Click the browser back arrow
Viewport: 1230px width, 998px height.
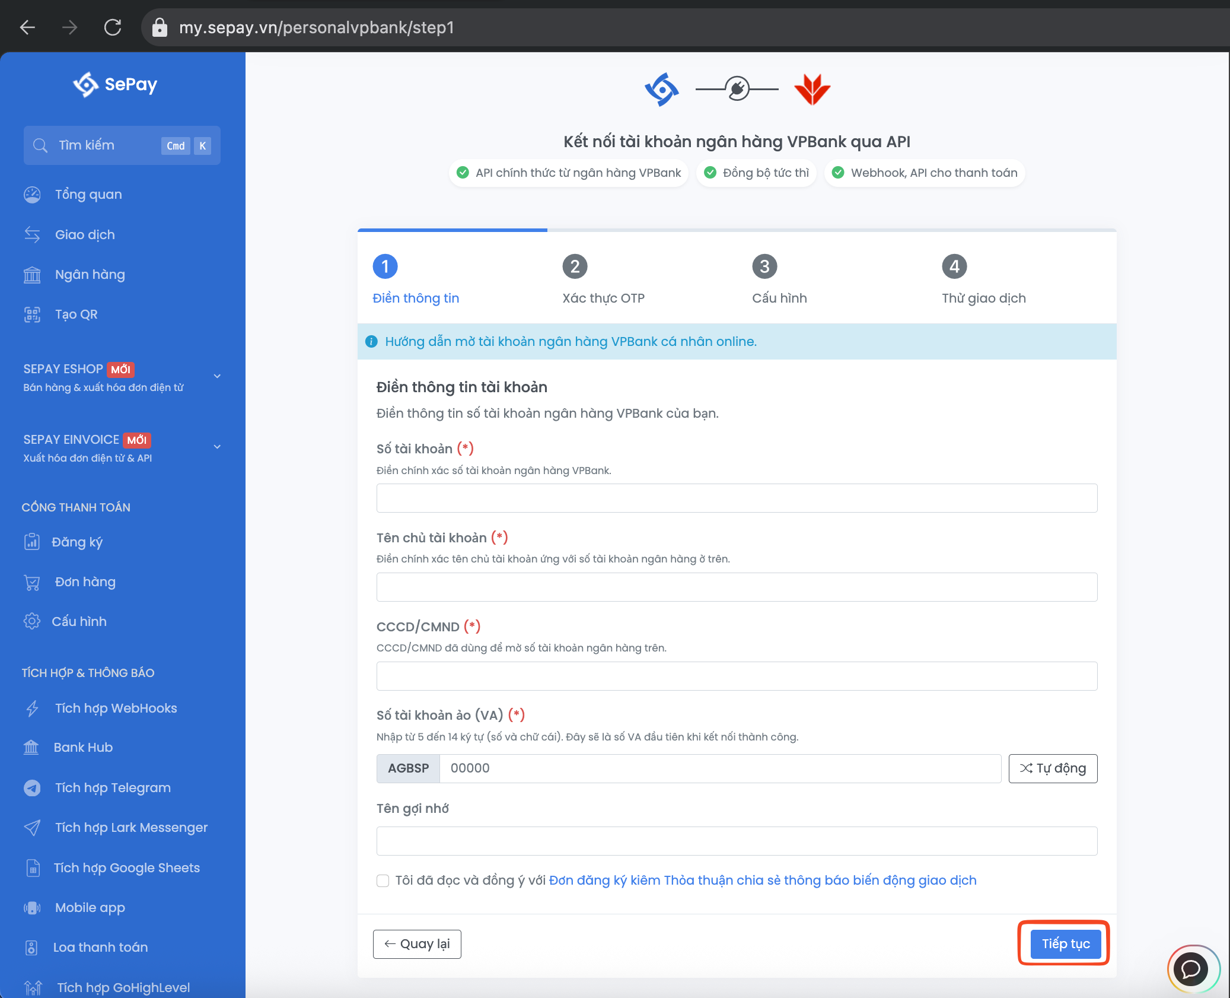coord(28,27)
